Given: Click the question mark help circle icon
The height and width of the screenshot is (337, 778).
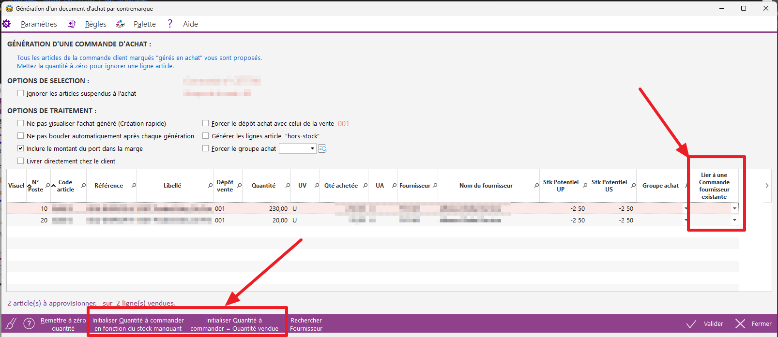Looking at the screenshot, I should click(x=29, y=323).
